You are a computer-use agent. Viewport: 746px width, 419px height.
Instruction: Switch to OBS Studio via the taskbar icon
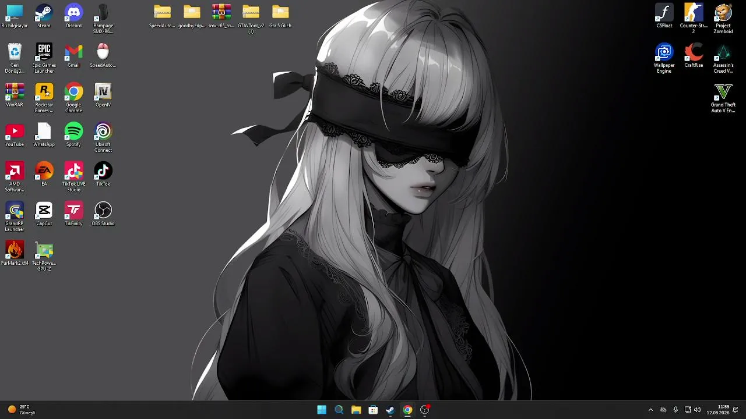pyautogui.click(x=424, y=410)
